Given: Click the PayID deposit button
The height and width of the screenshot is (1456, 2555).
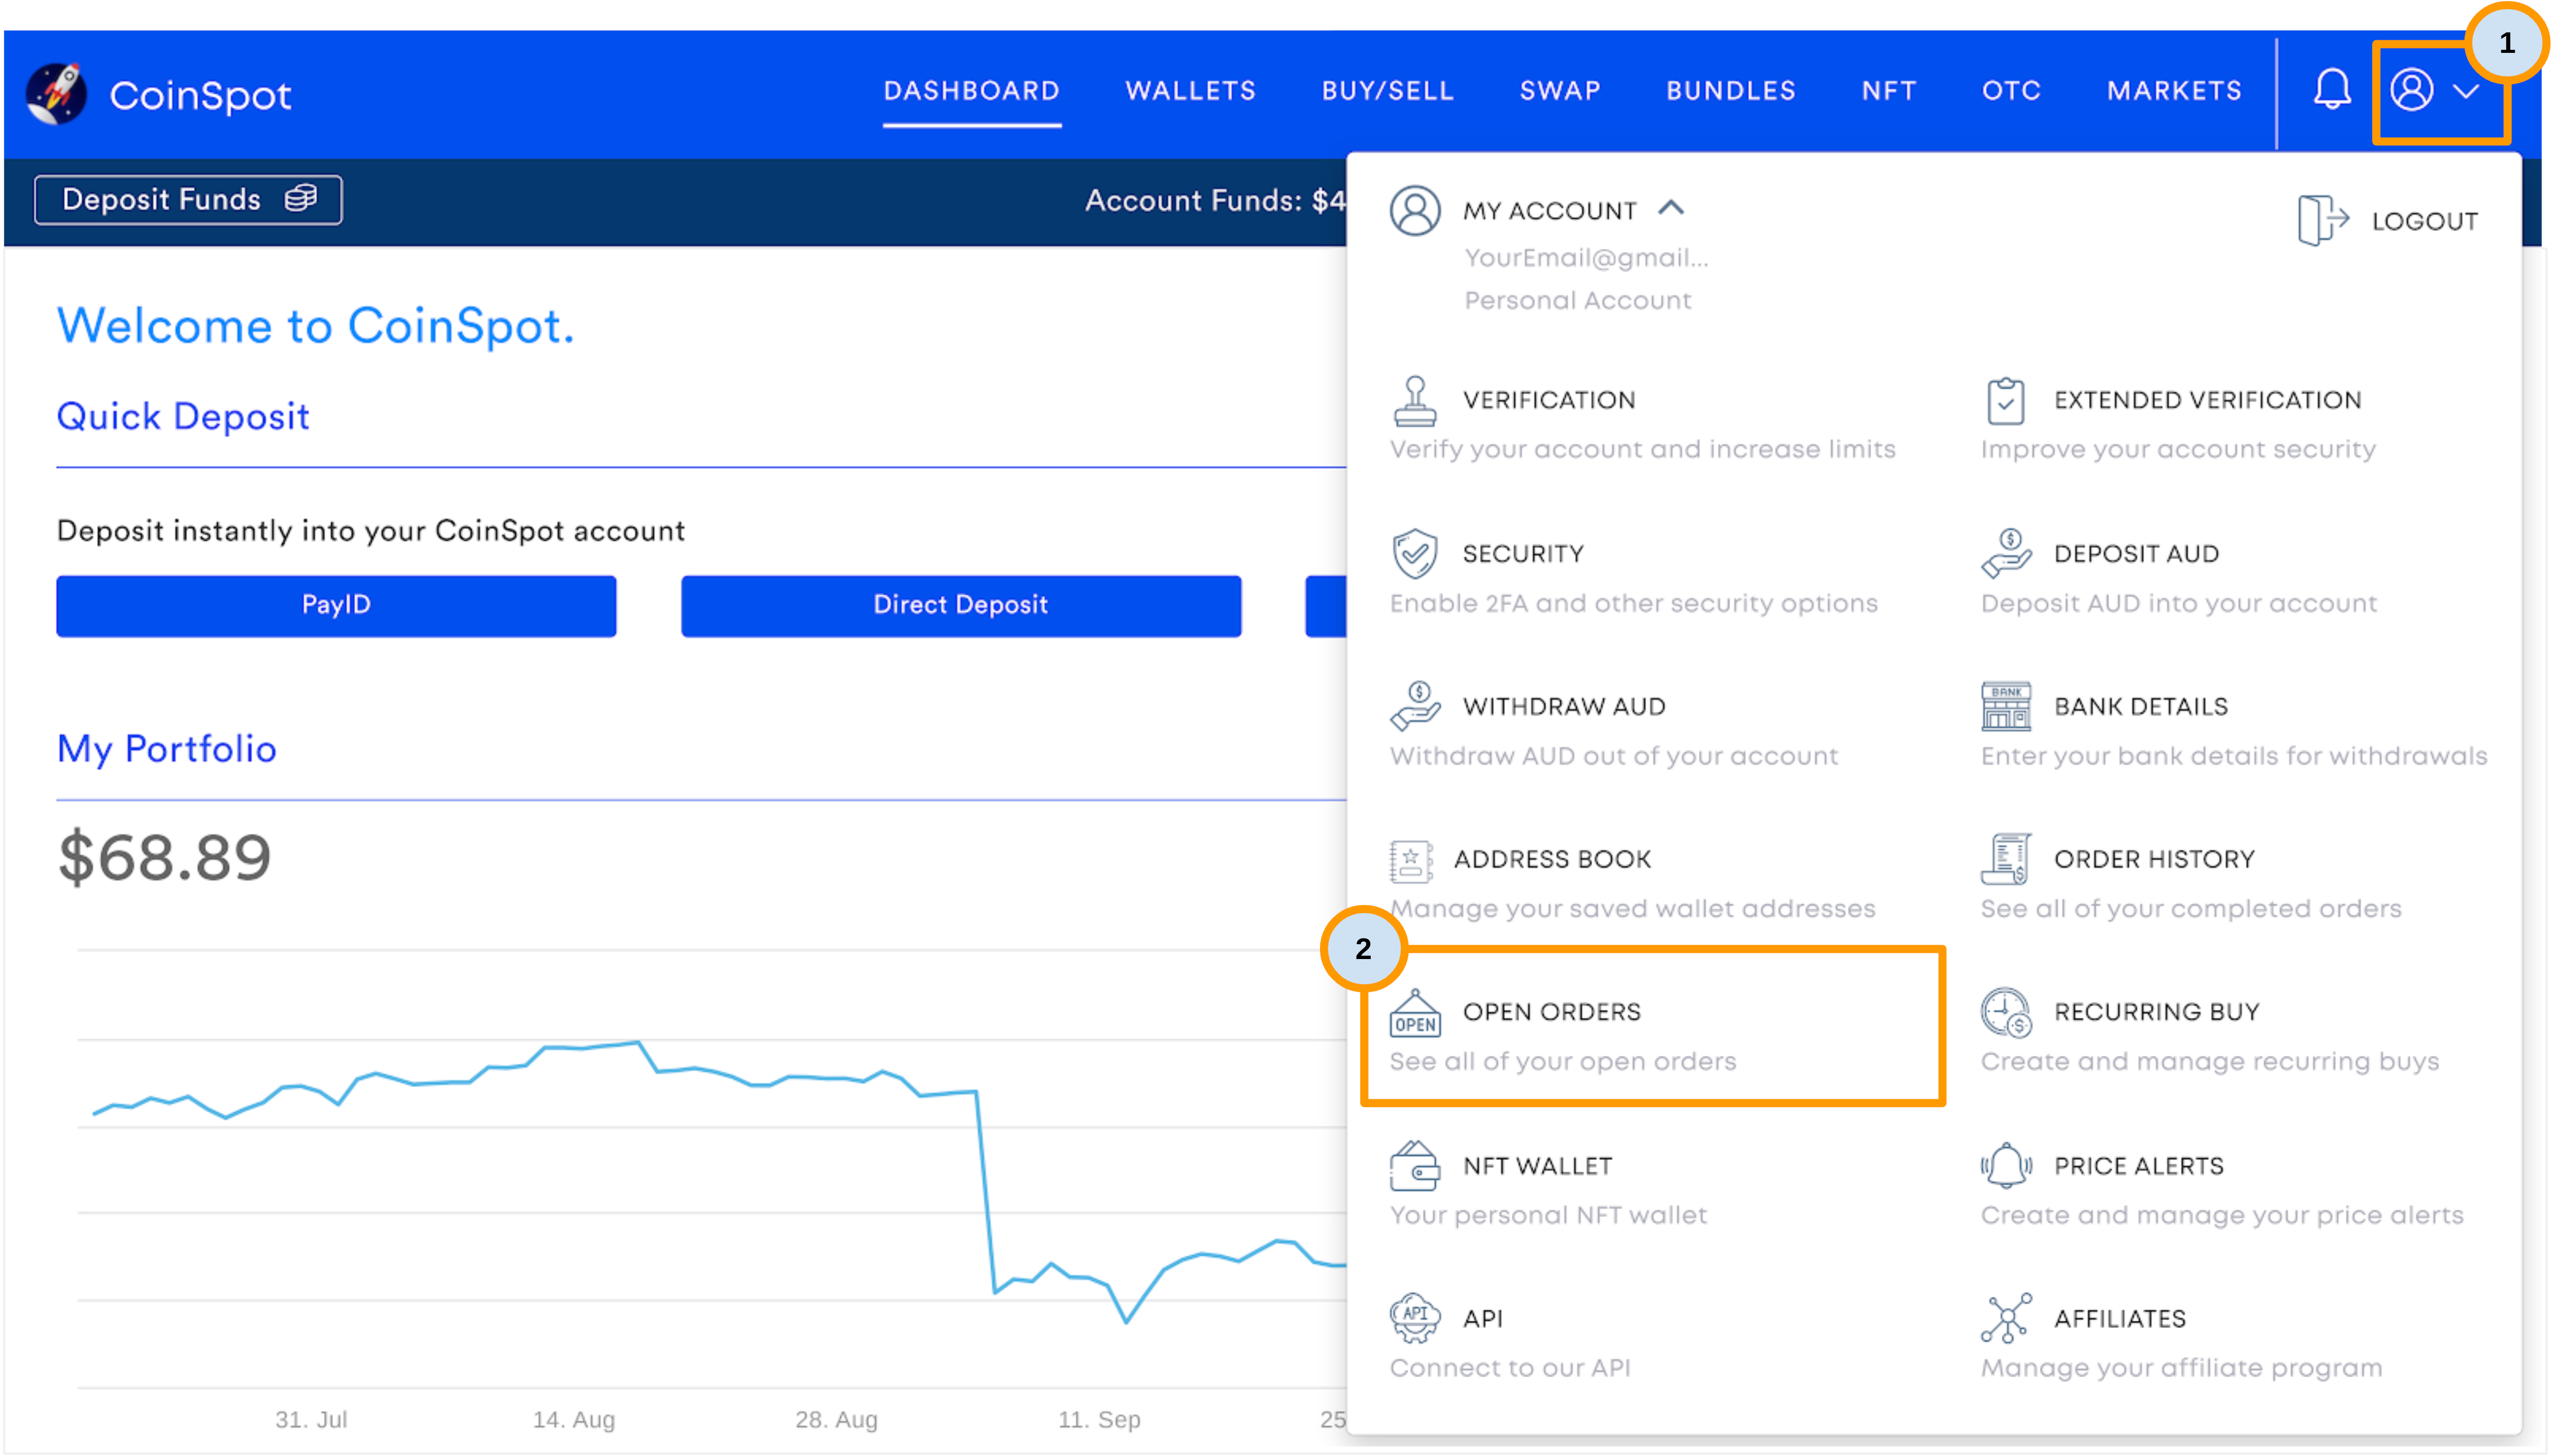Looking at the screenshot, I should pyautogui.click(x=336, y=605).
